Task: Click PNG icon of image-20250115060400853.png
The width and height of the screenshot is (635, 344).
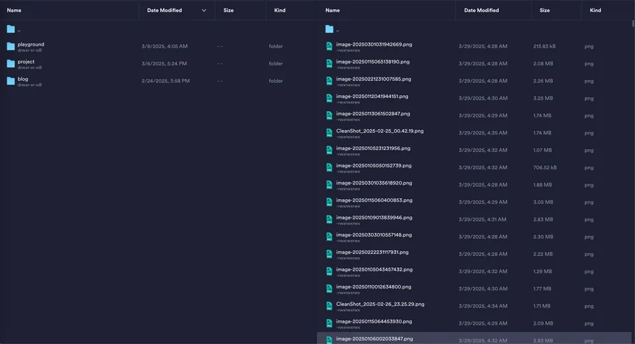Action: tap(329, 202)
